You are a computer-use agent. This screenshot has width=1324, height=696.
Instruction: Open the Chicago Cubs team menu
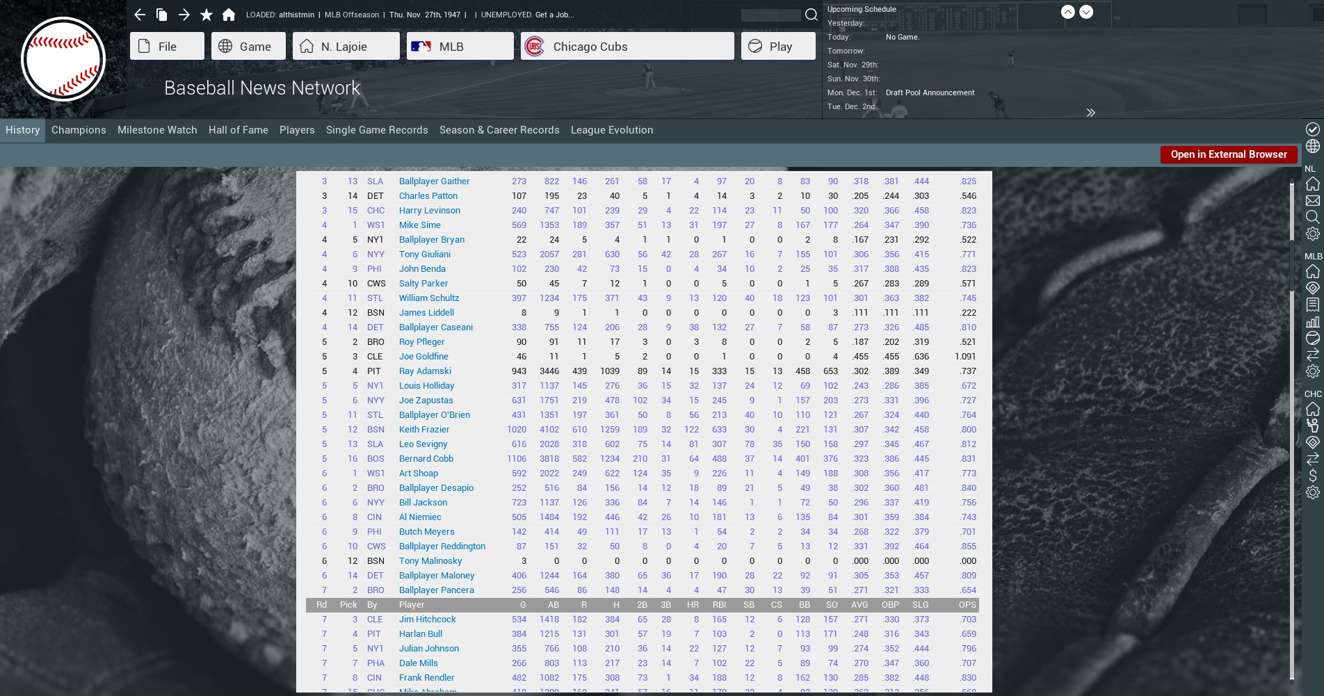(x=627, y=46)
